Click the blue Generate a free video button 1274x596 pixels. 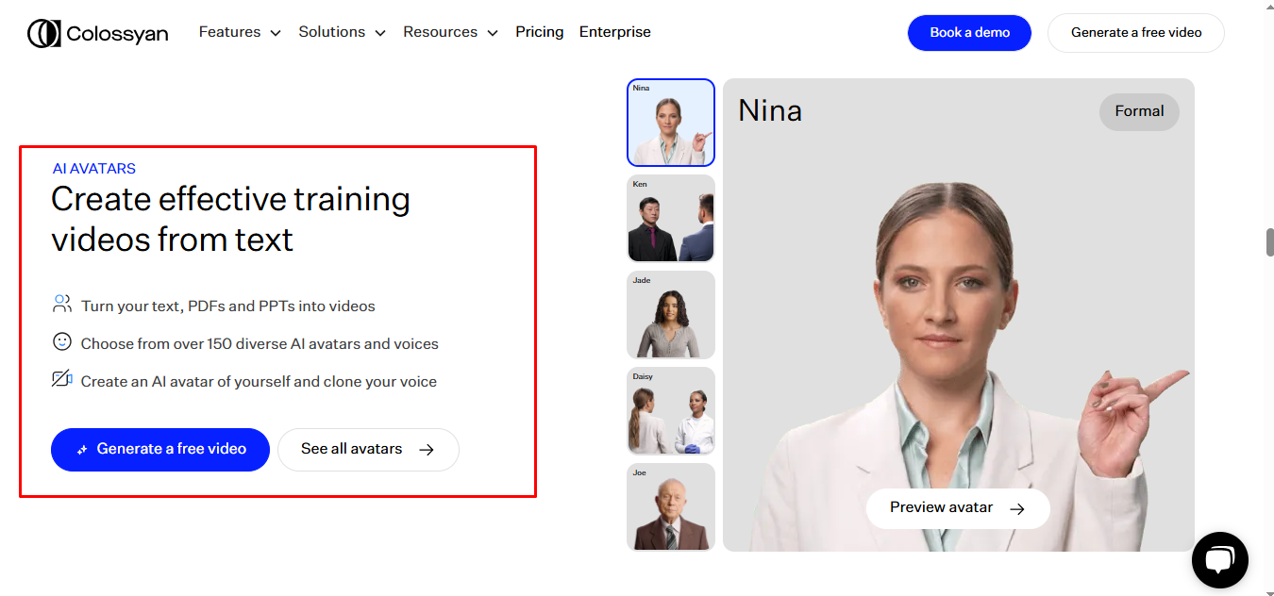tap(160, 450)
